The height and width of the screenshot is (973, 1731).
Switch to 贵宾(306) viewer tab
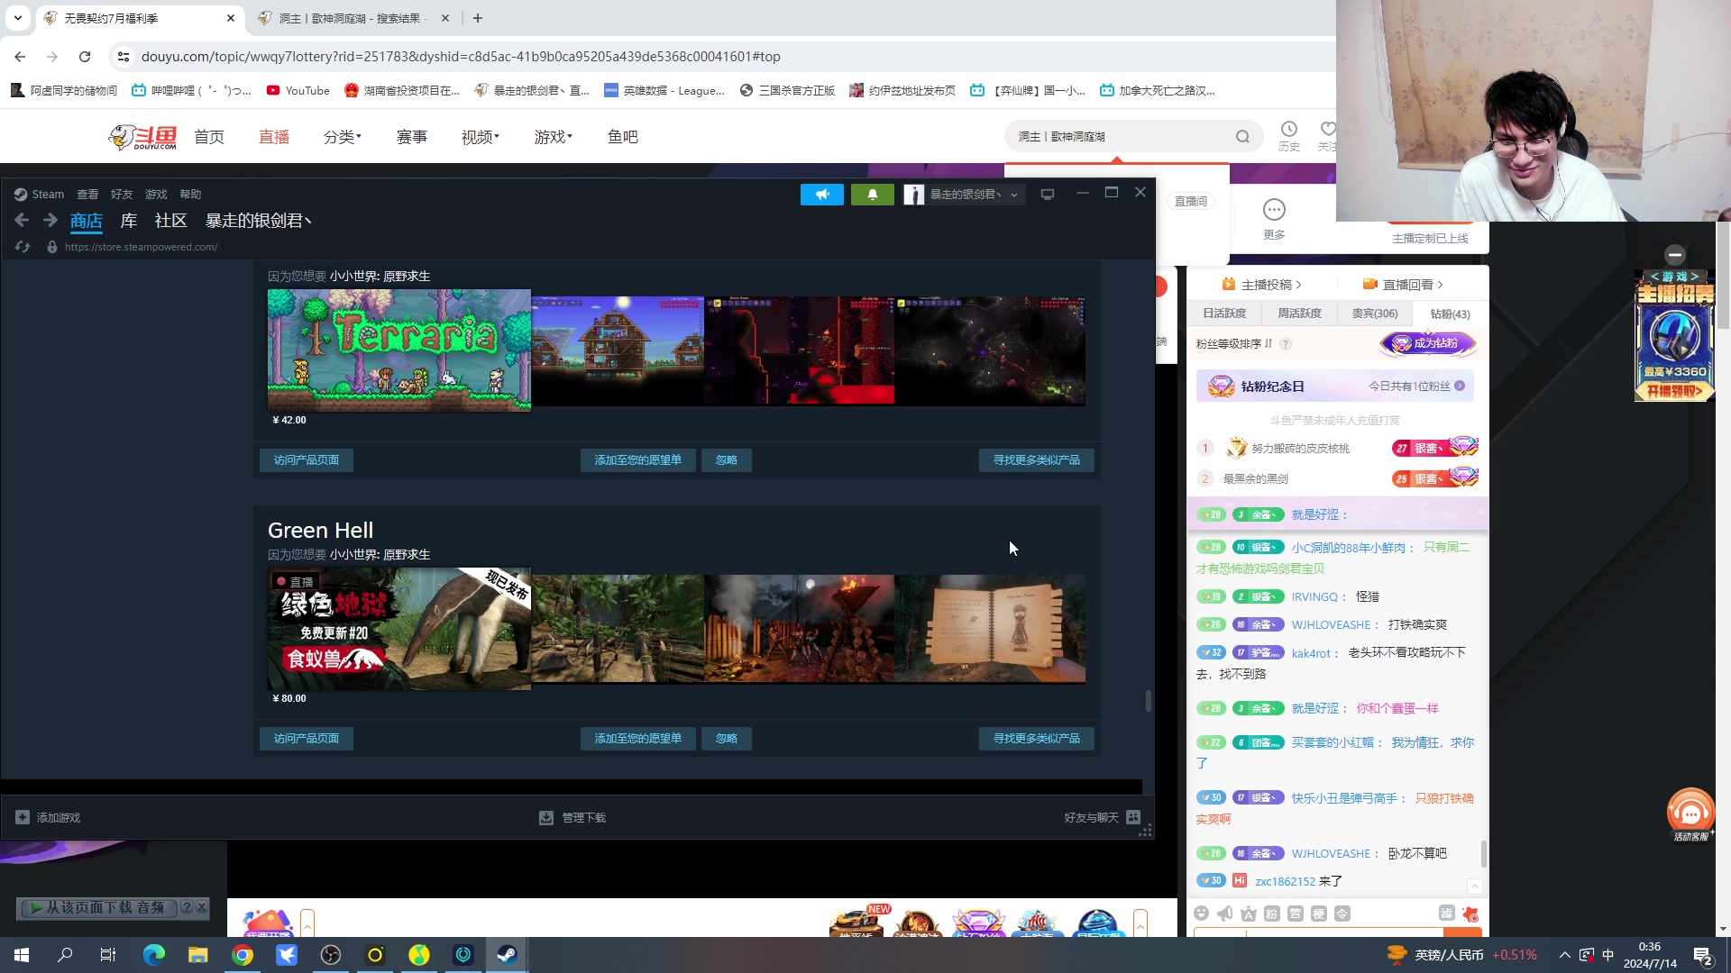point(1374,314)
